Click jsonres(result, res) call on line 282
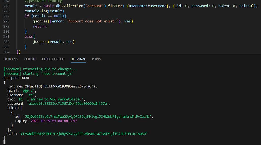The width and height of the screenshot is (261, 145). tap(54, 42)
